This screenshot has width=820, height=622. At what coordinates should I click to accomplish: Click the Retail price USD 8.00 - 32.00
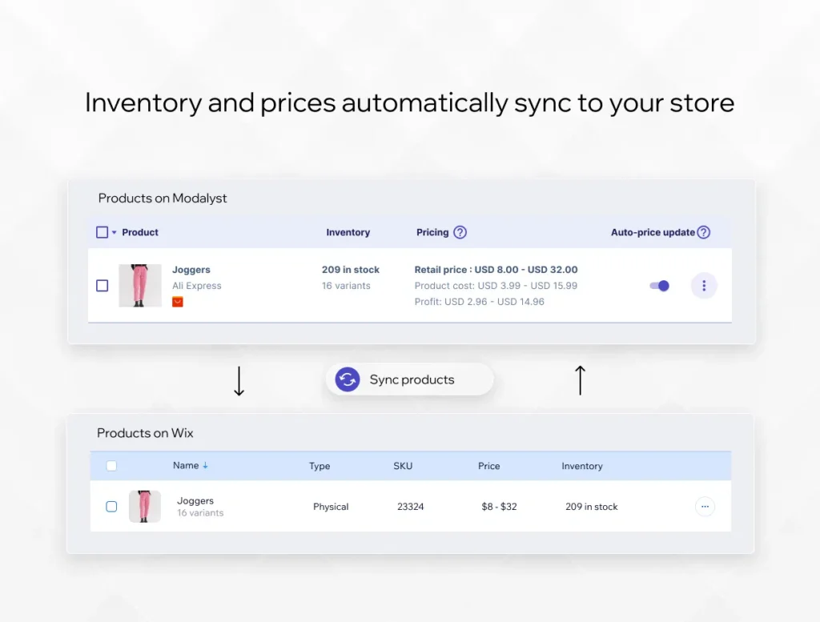(x=496, y=270)
